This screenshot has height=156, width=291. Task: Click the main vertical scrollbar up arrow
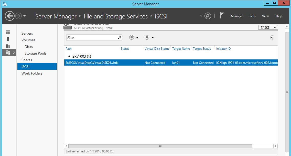[x=287, y=26]
